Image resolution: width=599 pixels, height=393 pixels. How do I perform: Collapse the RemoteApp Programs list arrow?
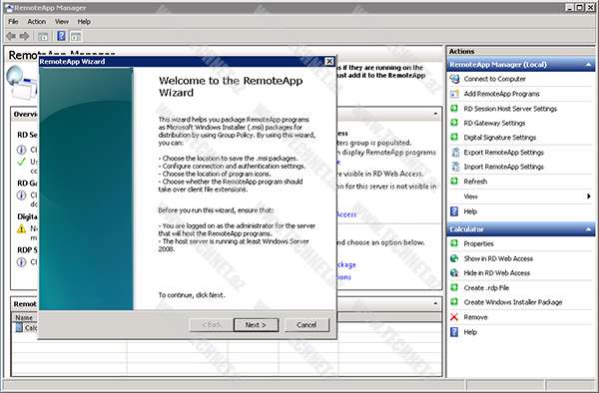pos(435,303)
